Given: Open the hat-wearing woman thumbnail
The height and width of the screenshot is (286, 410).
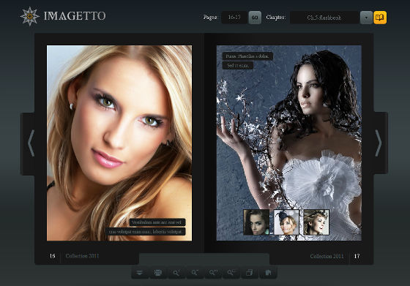Looking at the screenshot, I should coord(286,222).
